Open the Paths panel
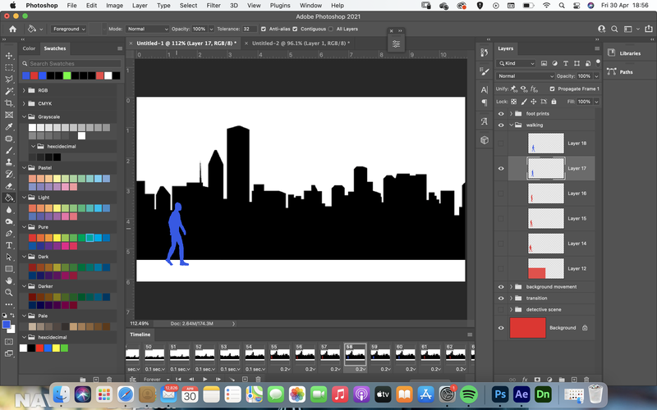 point(621,71)
